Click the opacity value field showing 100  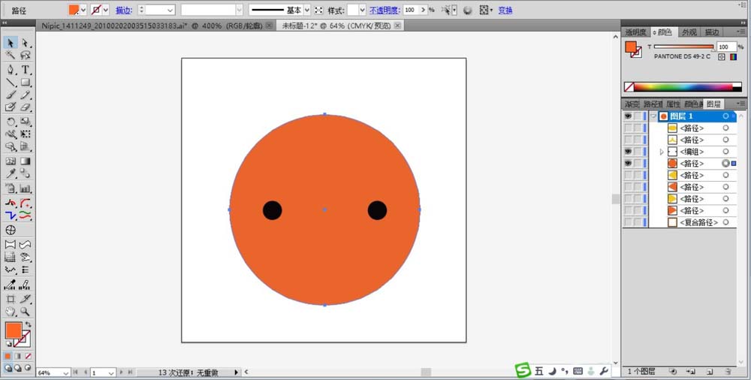[412, 11]
